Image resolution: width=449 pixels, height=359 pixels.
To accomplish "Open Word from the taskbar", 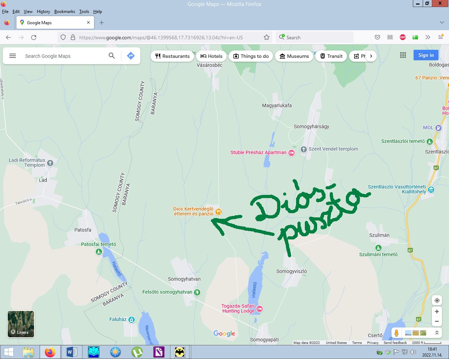I will pyautogui.click(x=72, y=352).
